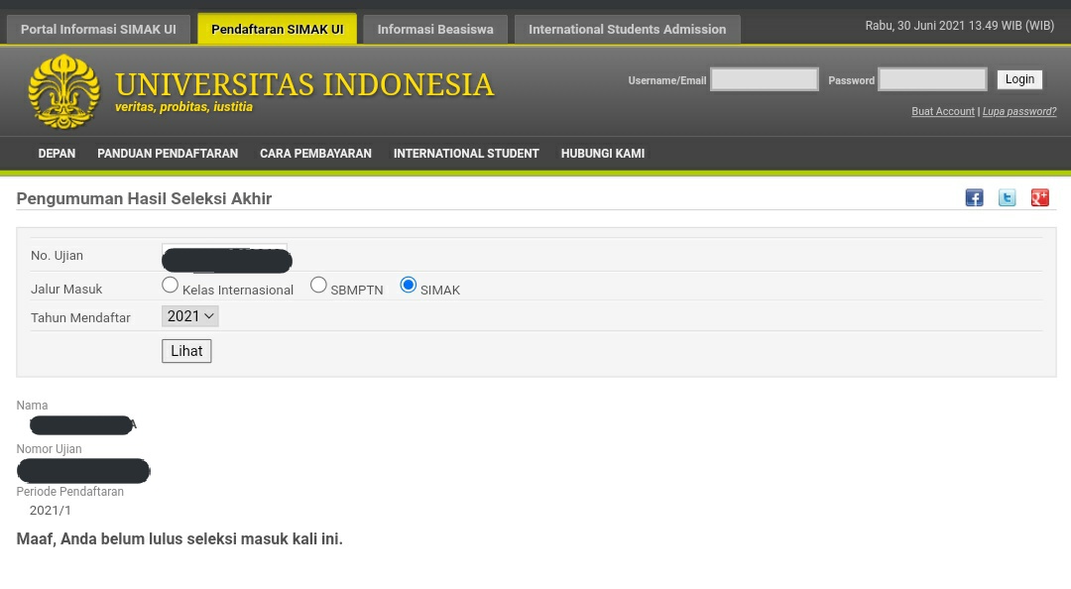Open the PANDUAN PENDAFTARAN menu item

click(x=167, y=154)
